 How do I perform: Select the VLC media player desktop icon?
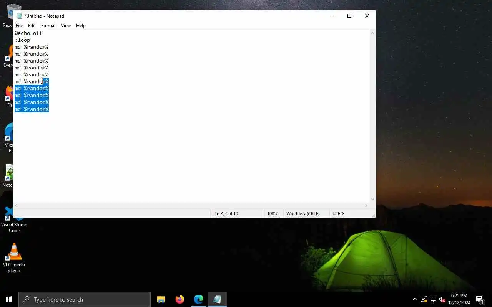click(x=14, y=258)
